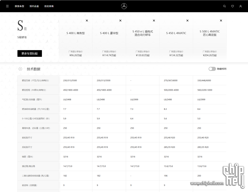
Task: Open the 找经销商 menu item
Action: point(49,6)
